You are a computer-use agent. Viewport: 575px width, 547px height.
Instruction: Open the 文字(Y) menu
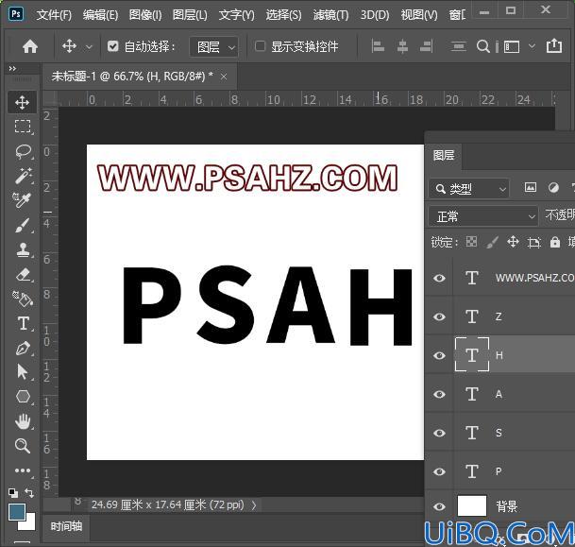click(237, 15)
